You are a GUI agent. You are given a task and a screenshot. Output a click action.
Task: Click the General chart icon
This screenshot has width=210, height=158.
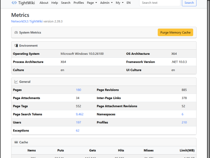16,82
